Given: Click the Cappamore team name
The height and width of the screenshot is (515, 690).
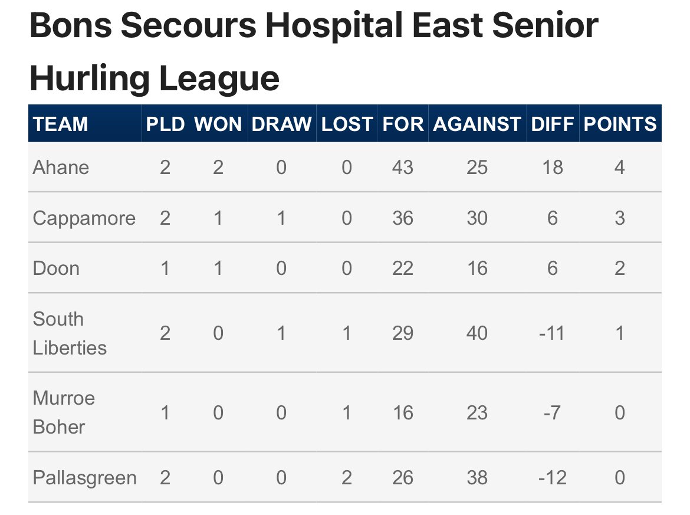Looking at the screenshot, I should [x=84, y=218].
